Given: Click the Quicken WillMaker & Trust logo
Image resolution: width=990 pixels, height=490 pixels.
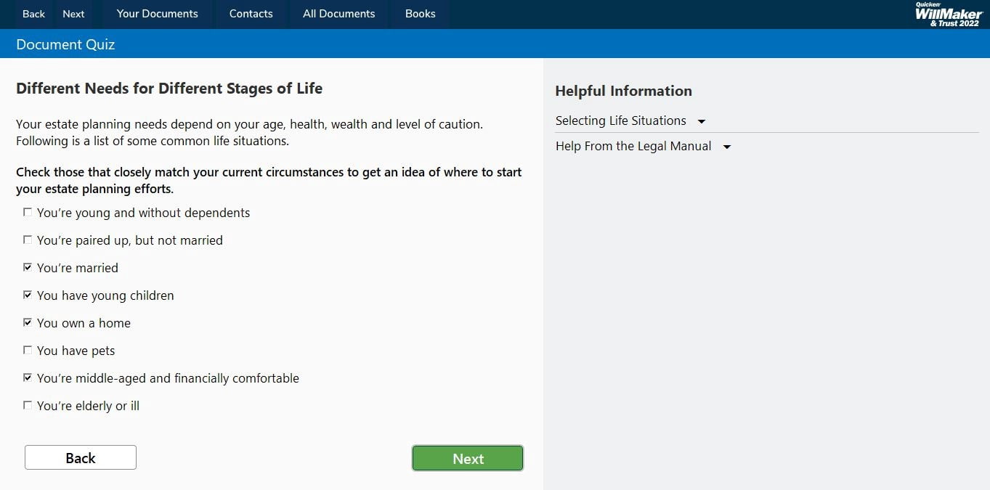Looking at the screenshot, I should [x=948, y=14].
